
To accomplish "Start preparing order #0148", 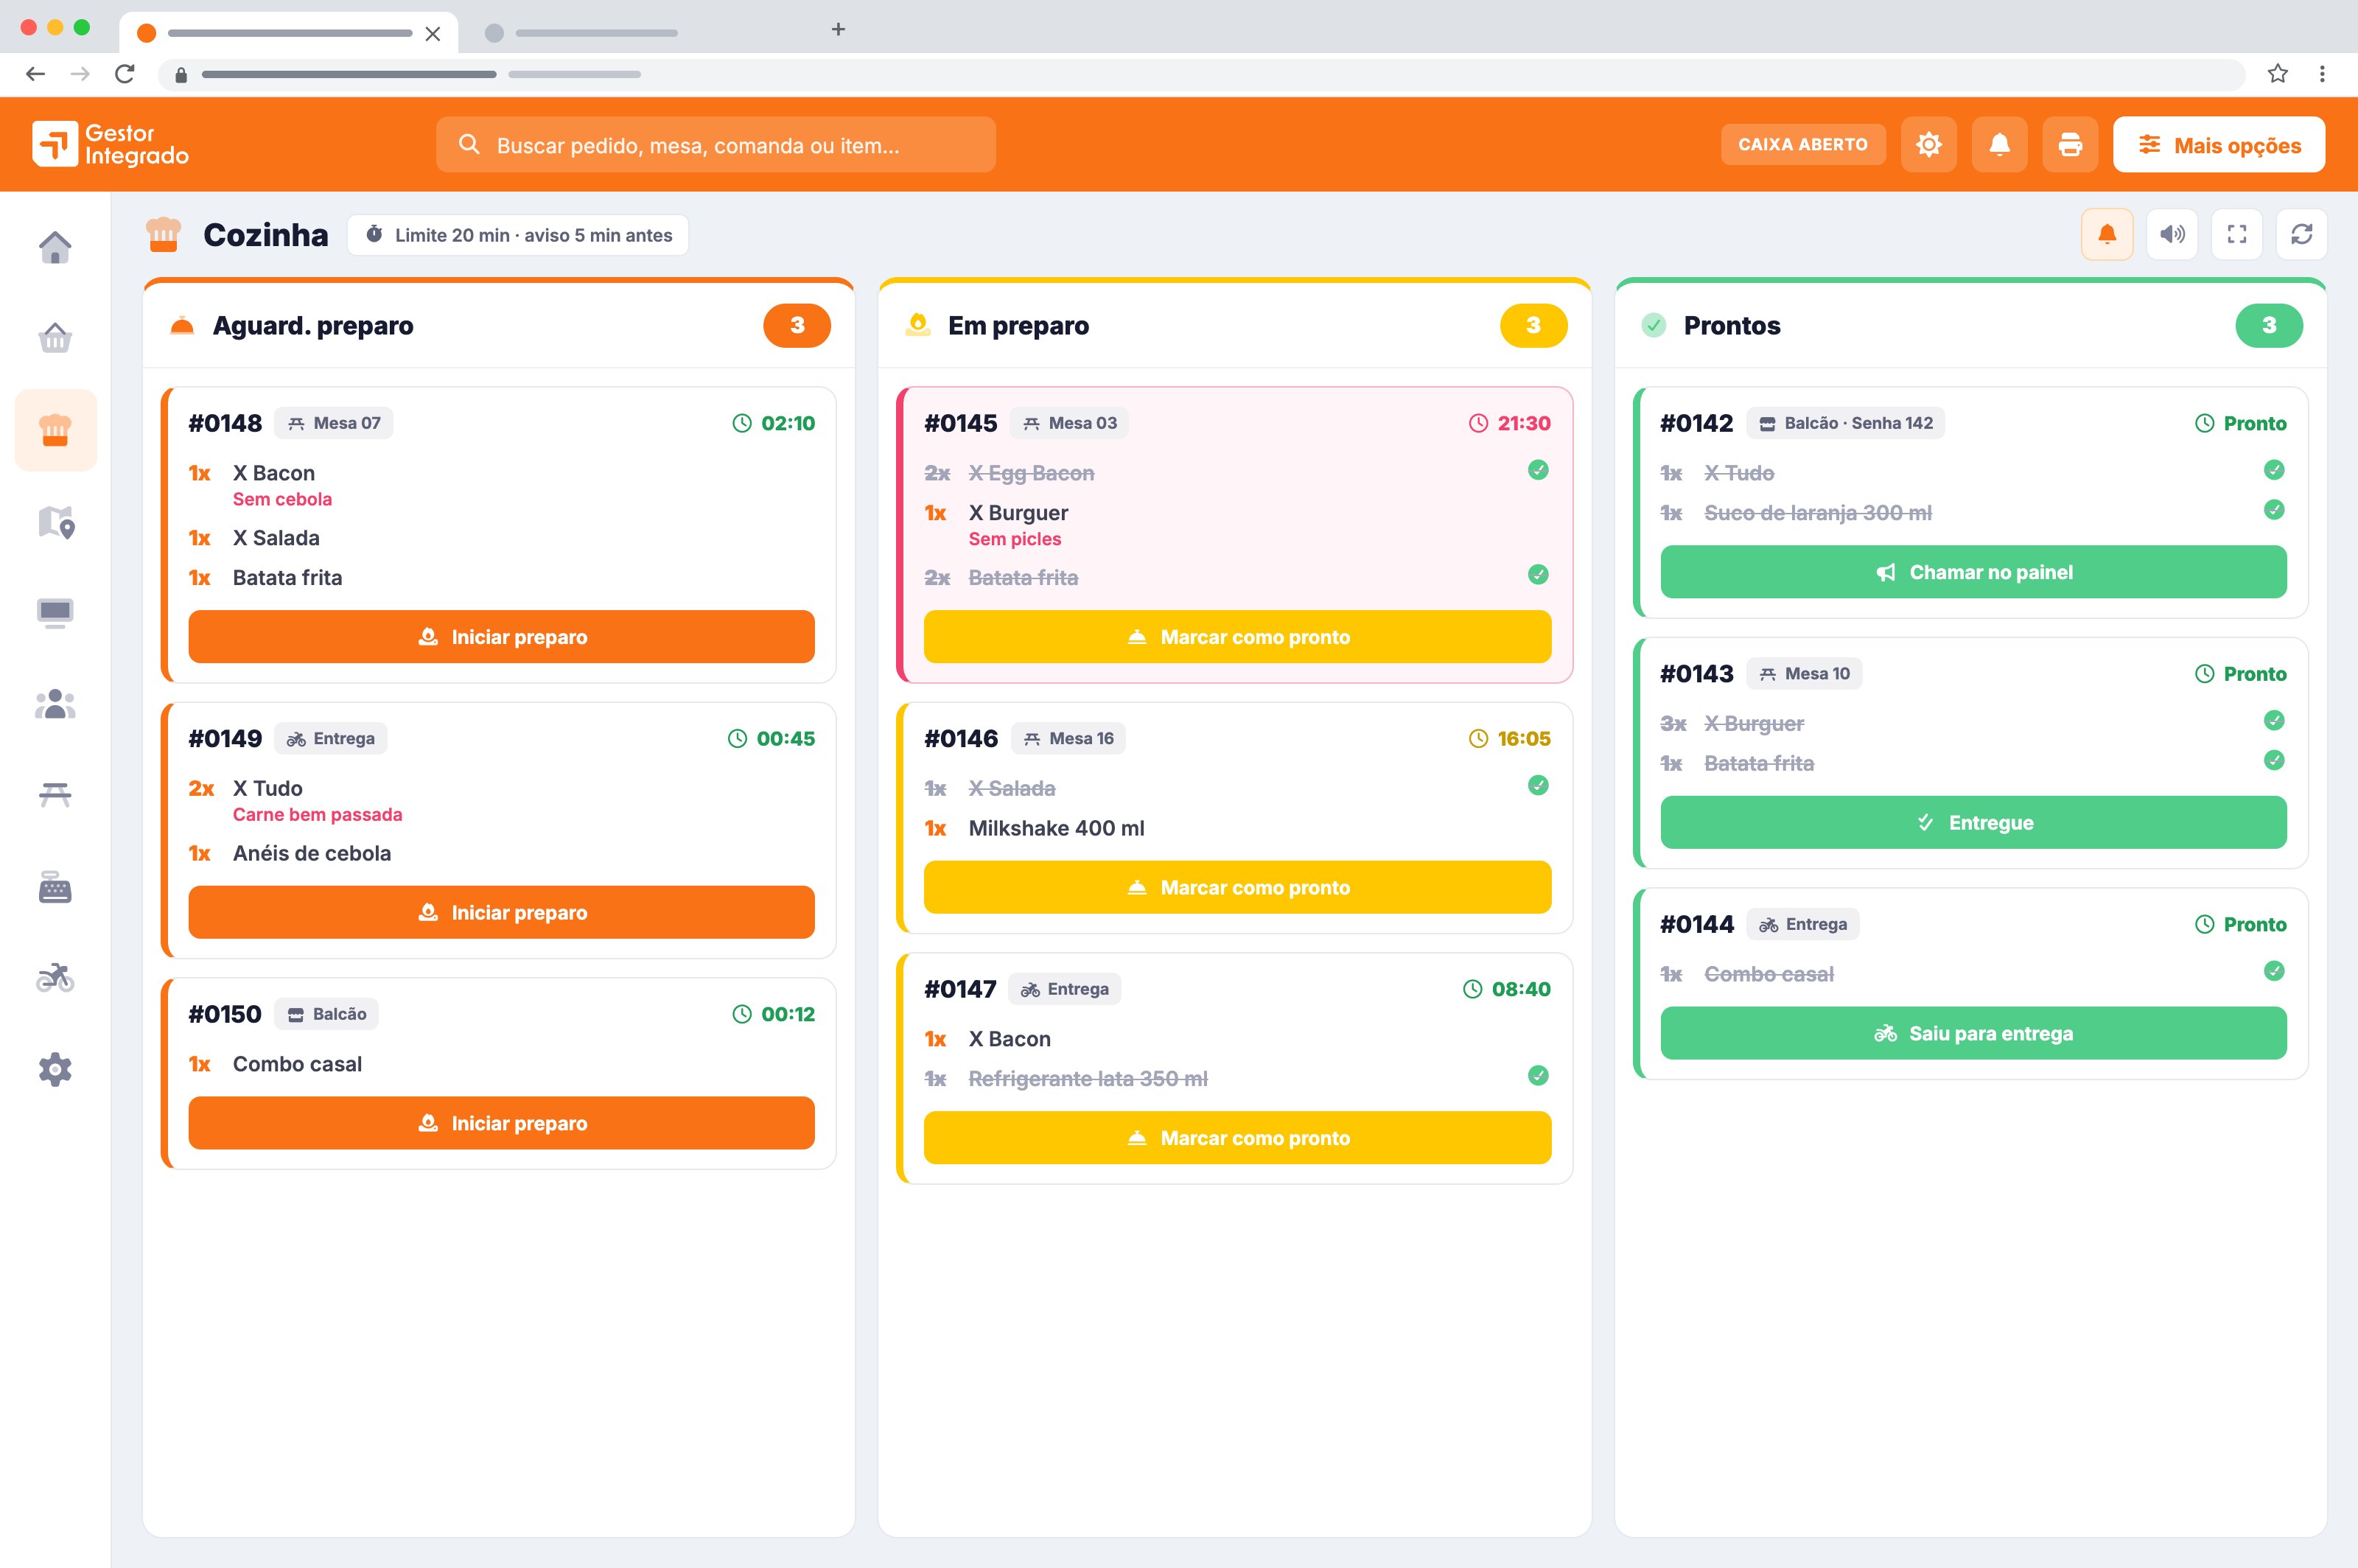I will click(x=502, y=637).
